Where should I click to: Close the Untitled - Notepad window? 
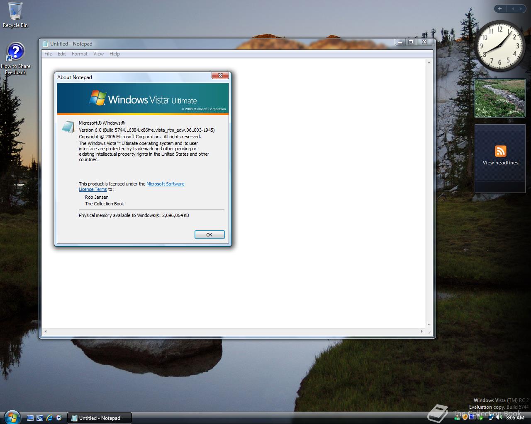coord(424,42)
